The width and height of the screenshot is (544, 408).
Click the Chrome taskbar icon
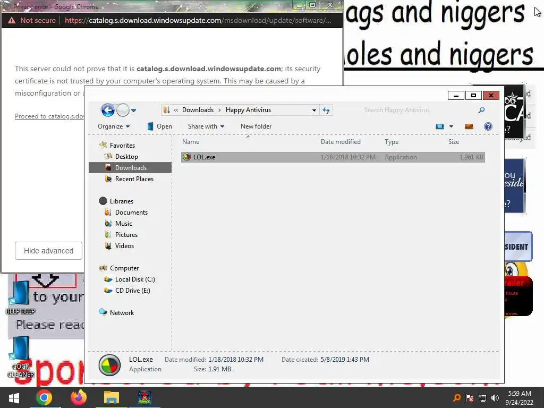pyautogui.click(x=44, y=397)
